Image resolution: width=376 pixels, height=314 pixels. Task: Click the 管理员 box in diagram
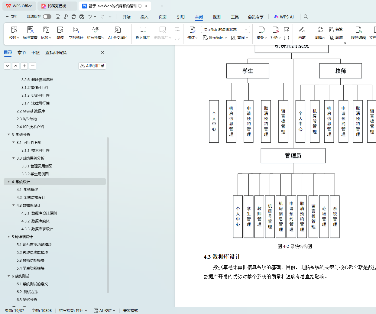[293, 156]
